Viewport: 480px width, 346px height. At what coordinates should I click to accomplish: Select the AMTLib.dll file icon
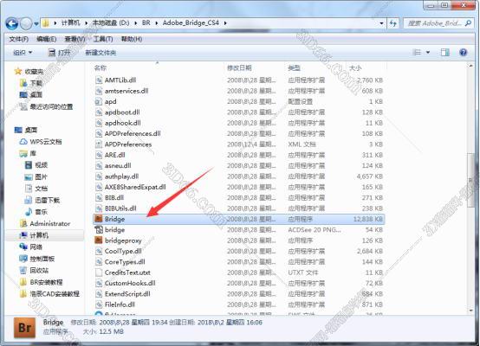click(x=99, y=80)
